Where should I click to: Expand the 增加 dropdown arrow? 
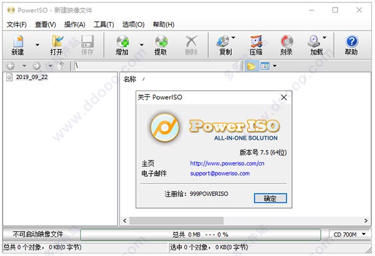coord(142,45)
